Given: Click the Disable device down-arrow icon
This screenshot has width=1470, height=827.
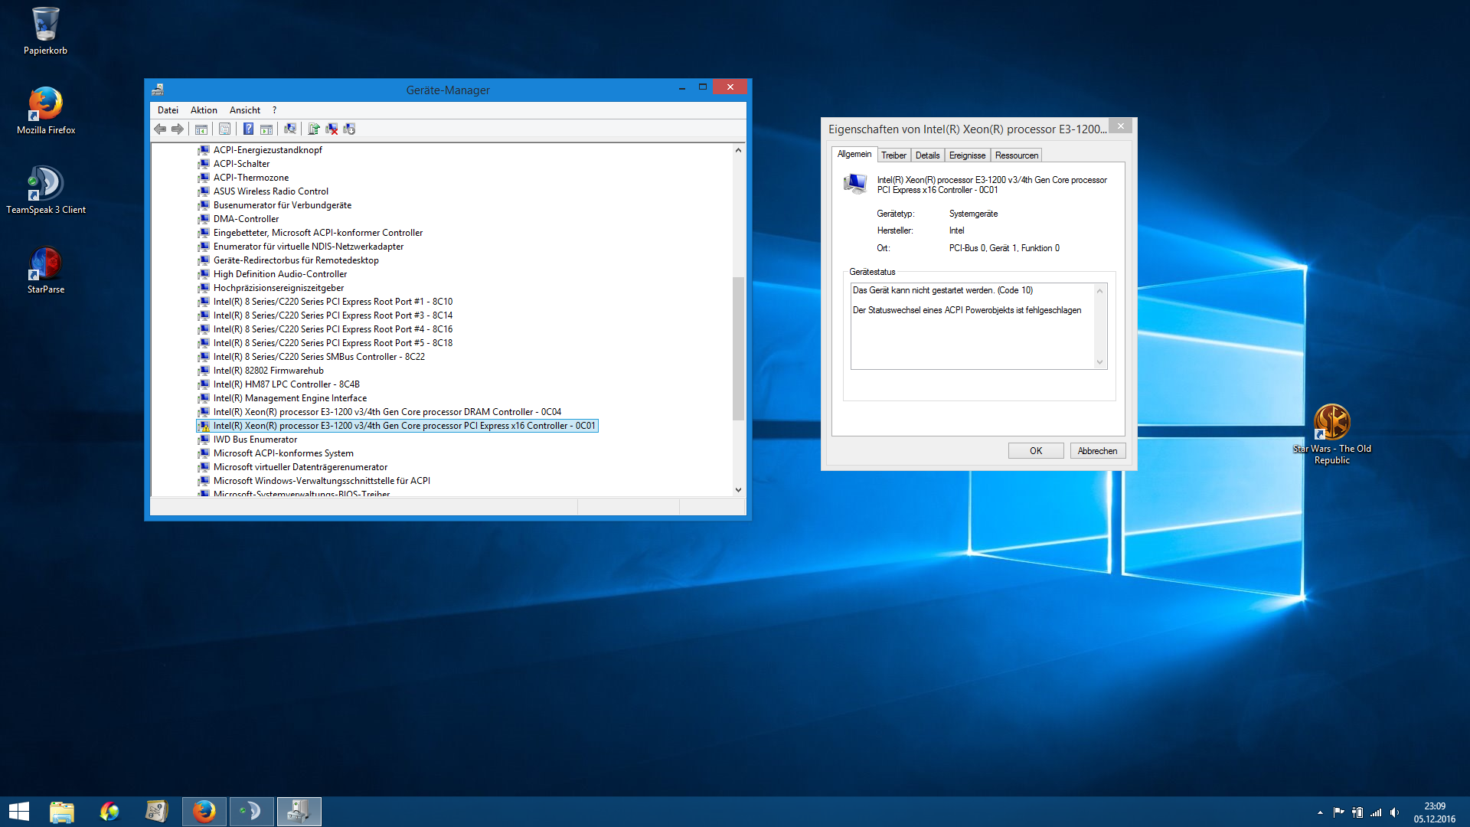Looking at the screenshot, I should 349,129.
